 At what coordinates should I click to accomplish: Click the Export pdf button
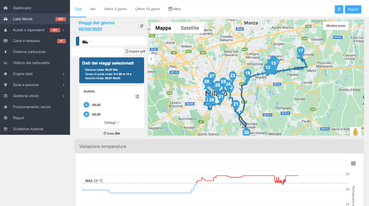click(135, 51)
